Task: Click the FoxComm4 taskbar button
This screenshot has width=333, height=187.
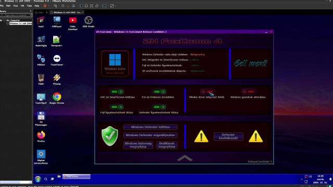Action: click(76, 177)
